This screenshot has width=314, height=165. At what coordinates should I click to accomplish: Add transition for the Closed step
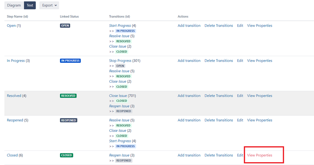pyautogui.click(x=189, y=155)
